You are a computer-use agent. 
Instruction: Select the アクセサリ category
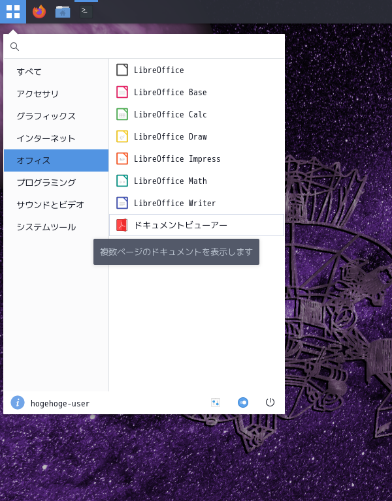[x=56, y=94]
